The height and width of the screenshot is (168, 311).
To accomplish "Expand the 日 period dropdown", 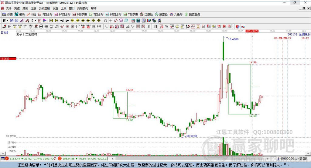I will (x=7, y=21).
